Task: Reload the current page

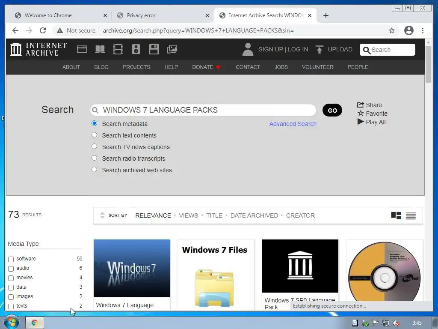Action: [43, 30]
